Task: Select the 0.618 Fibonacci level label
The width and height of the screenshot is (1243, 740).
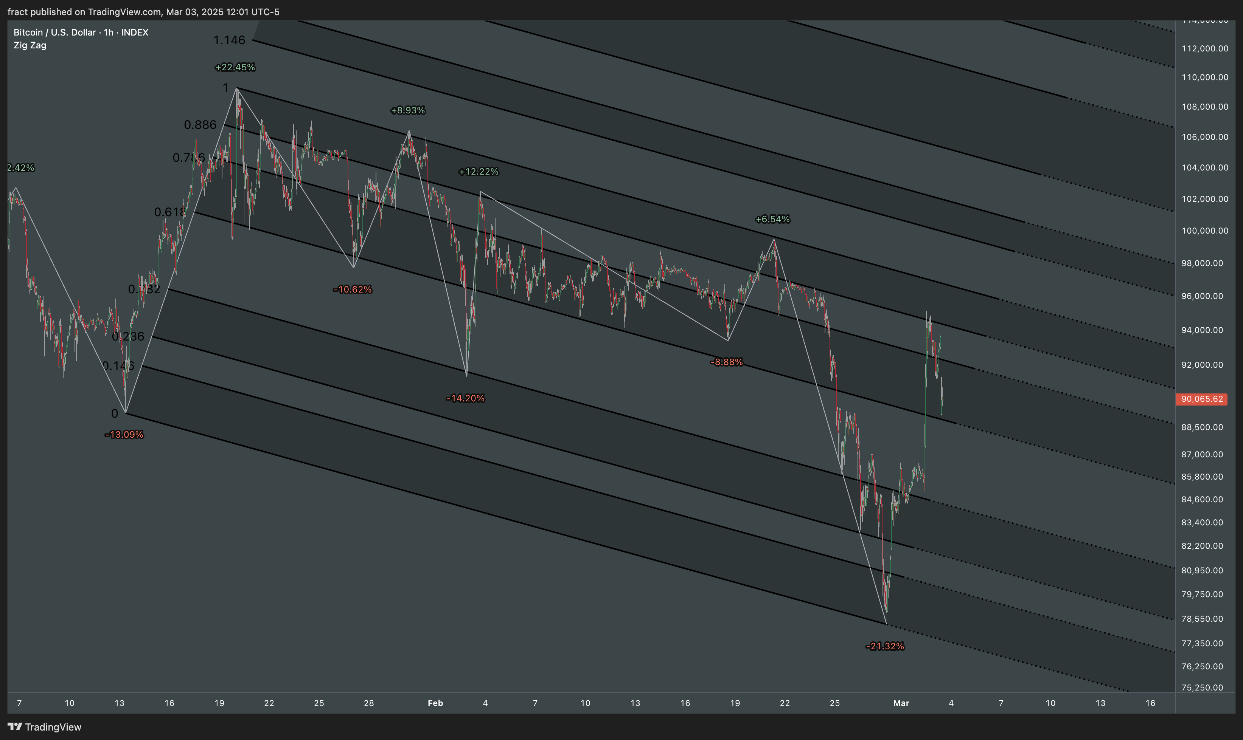Action: (x=170, y=212)
